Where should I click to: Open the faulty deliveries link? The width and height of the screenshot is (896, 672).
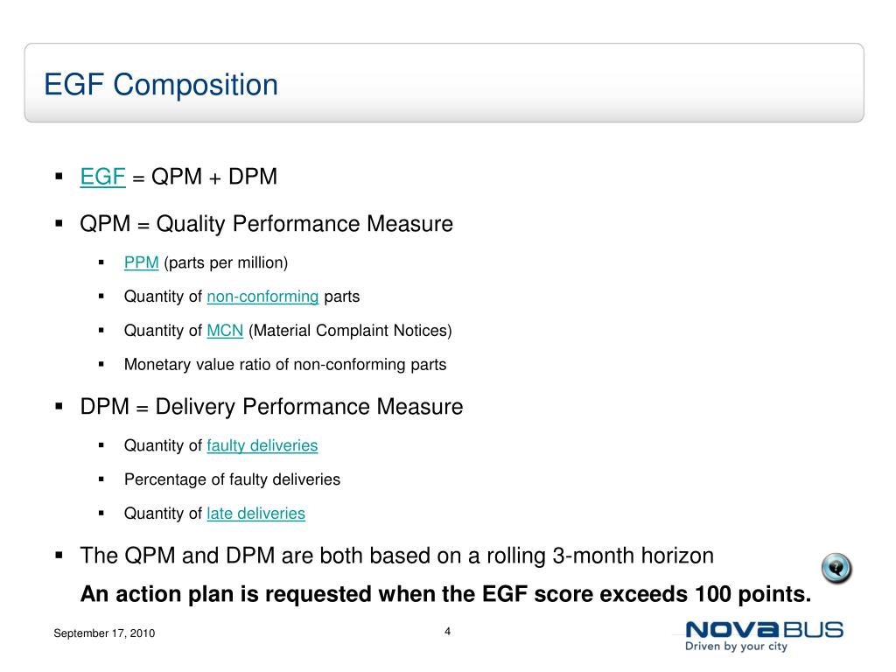pyautogui.click(x=262, y=445)
